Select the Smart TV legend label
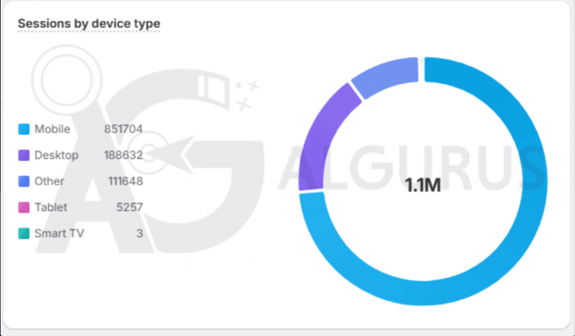 pyautogui.click(x=59, y=234)
